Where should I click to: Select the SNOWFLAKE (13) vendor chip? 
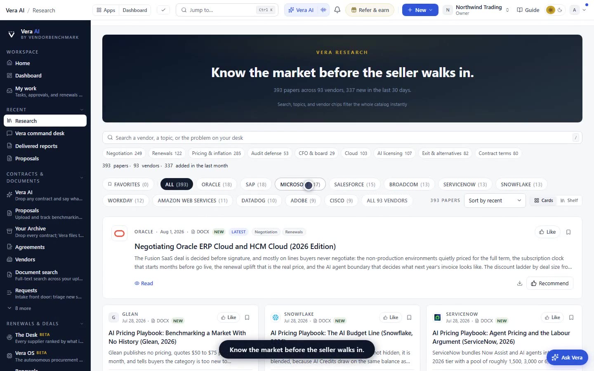click(521, 184)
